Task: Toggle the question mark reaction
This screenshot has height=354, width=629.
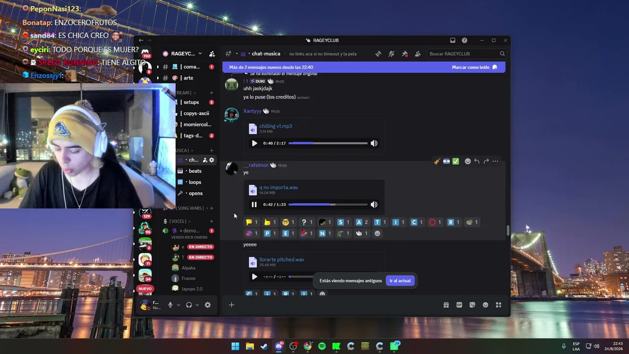Action: coord(307,222)
